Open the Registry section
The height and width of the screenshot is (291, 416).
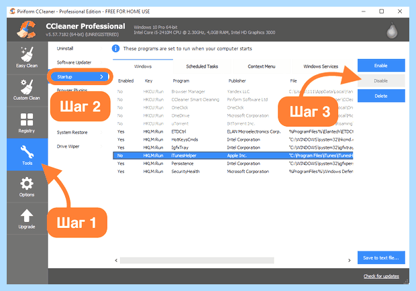(x=27, y=123)
